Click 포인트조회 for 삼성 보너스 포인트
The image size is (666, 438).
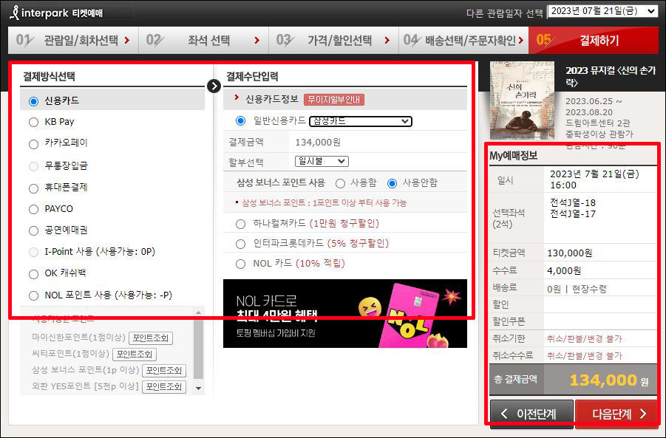pos(164,371)
